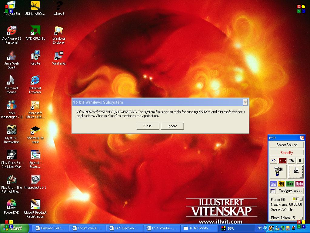Screen dimensions: 310x233
Task: Toggle the small checkbox next to Frame #0
Action: click(301, 199)
